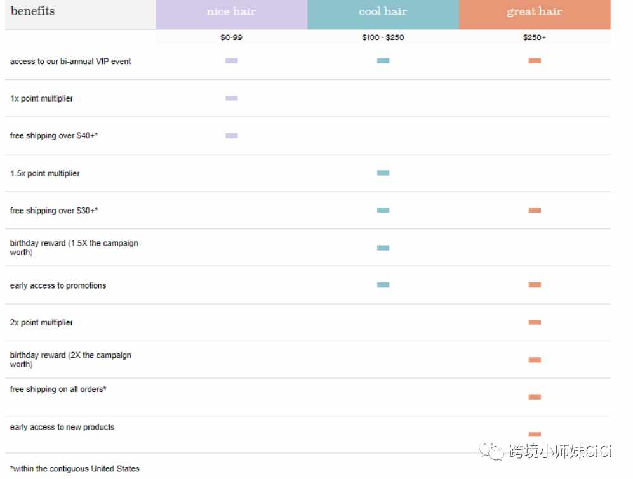Click orange marker for 2X birthday reward
Screen dimensions: 633x479
[x=535, y=360]
